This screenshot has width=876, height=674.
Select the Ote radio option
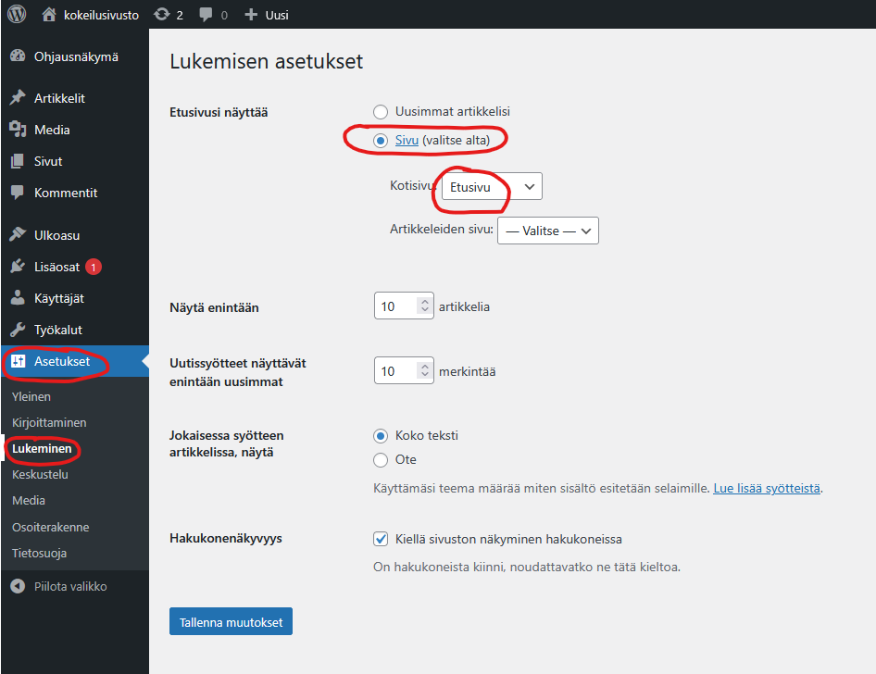(381, 459)
